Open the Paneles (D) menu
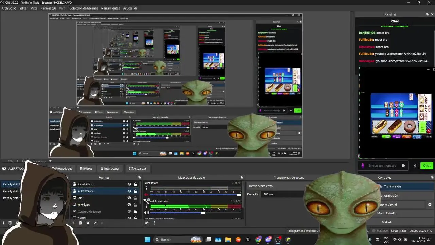Viewport: 435px width, 245px height. tap(48, 8)
